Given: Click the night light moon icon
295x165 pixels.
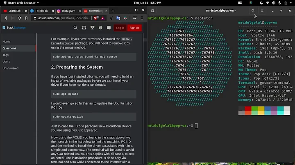Looking at the screenshot, I should tap(261, 3).
